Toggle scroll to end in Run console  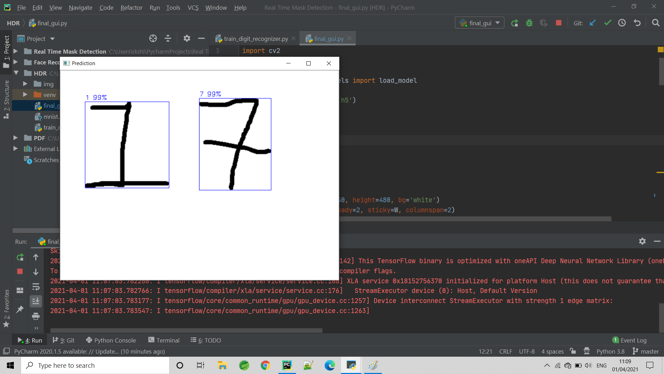point(36,301)
